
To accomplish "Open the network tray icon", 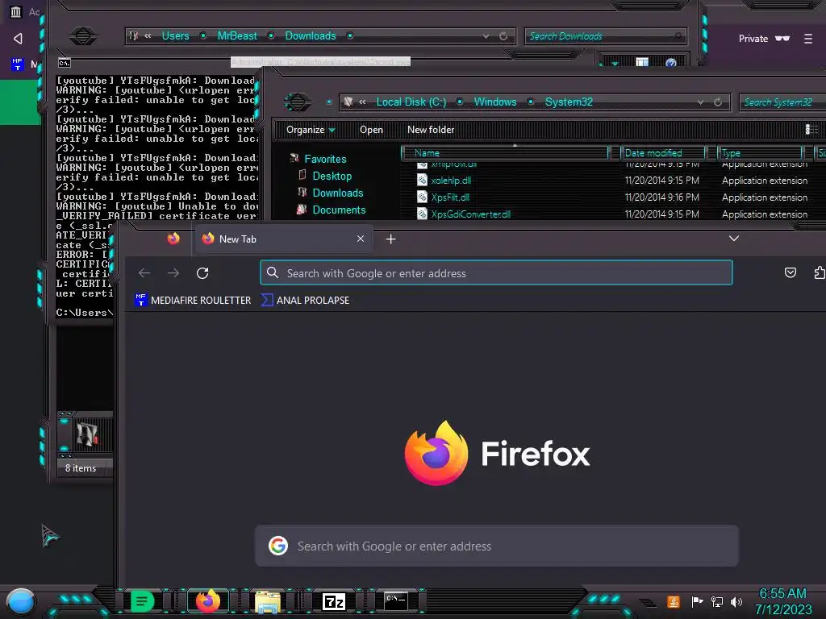I will (x=717, y=601).
